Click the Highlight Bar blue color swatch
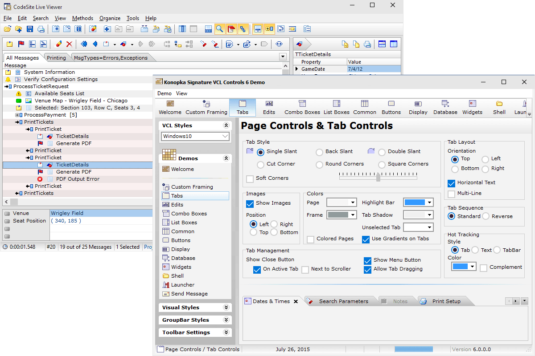Image resolution: width=535 pixels, height=356 pixels. [x=414, y=202]
